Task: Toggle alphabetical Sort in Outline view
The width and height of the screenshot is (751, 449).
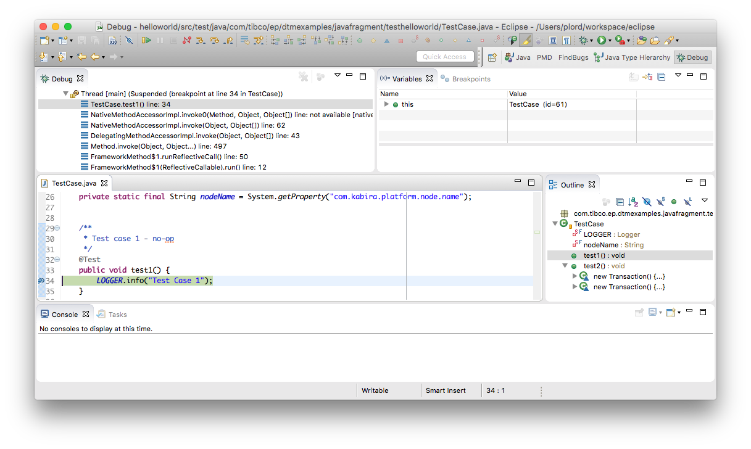Action: (x=633, y=201)
